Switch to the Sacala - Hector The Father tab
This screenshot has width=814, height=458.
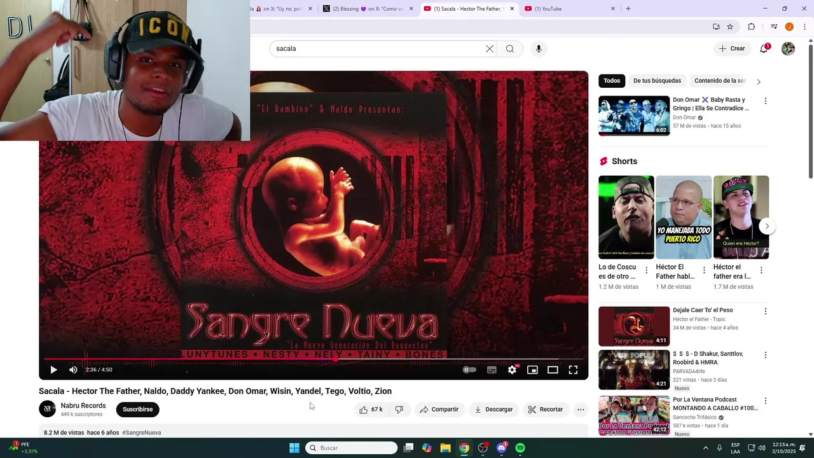[469, 9]
